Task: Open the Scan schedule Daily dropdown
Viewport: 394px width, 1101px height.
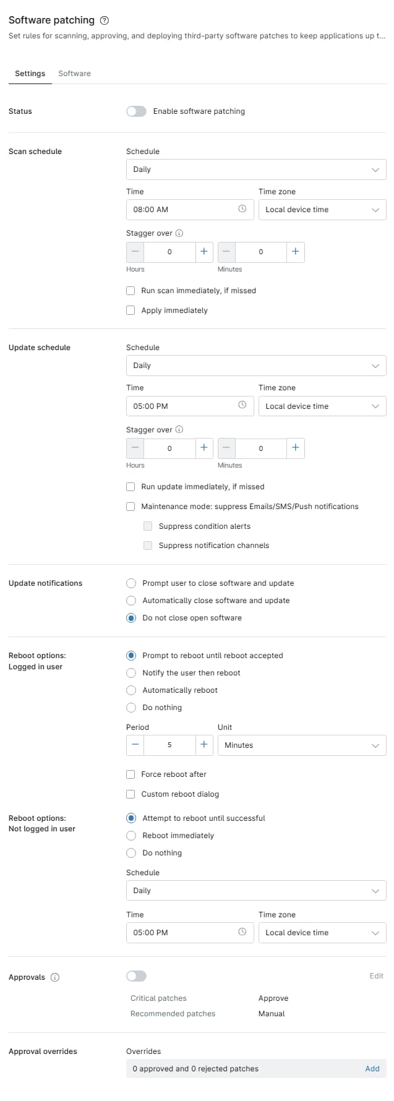Action: 256,169
